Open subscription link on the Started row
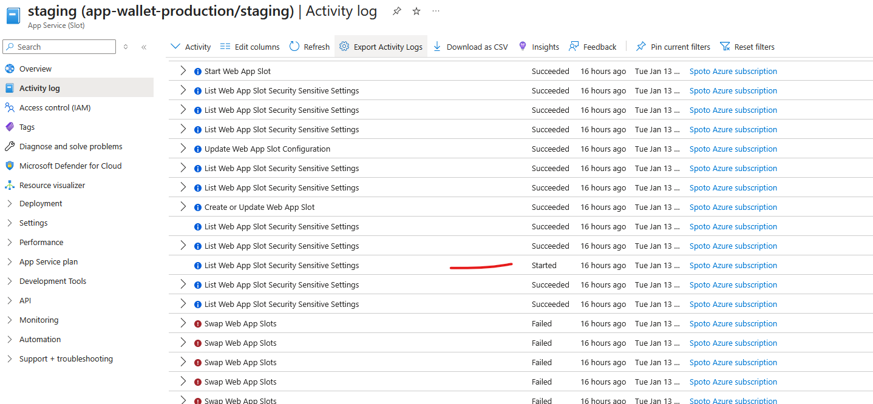Screen dimensions: 873x404 733,265
